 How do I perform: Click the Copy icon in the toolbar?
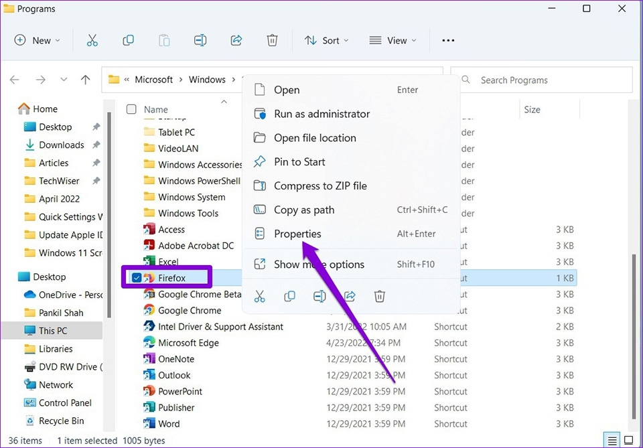tap(128, 40)
